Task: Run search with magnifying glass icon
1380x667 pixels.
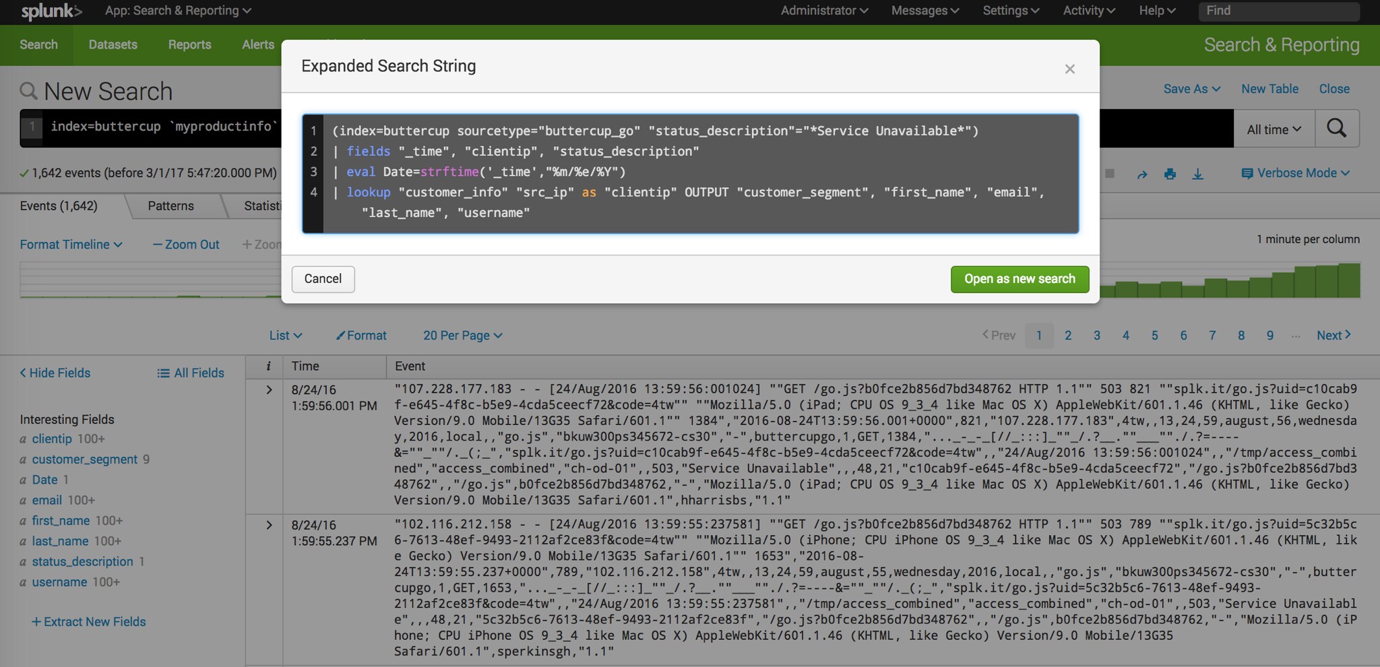Action: point(1336,128)
